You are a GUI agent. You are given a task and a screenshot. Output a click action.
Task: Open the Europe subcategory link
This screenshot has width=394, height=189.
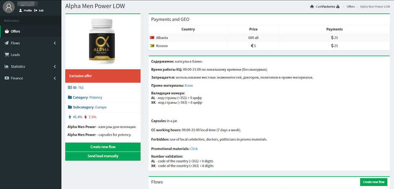coord(101,107)
